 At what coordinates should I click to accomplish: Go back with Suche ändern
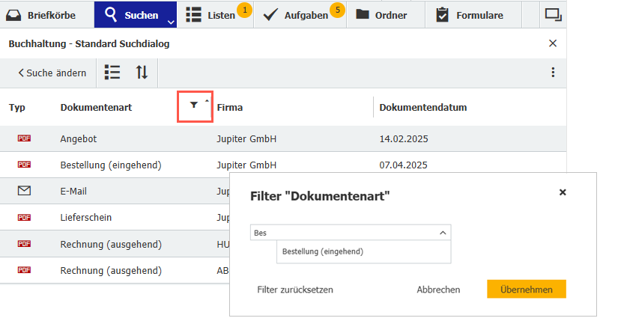[52, 73]
